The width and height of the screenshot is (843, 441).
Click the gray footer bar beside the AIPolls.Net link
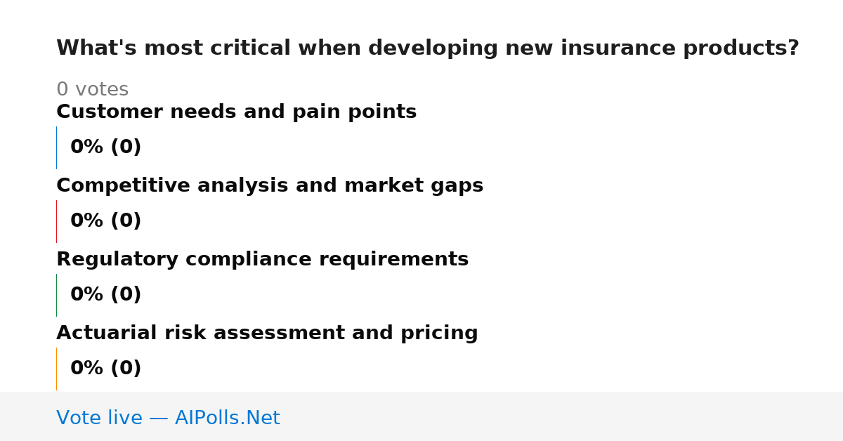(x=562, y=416)
